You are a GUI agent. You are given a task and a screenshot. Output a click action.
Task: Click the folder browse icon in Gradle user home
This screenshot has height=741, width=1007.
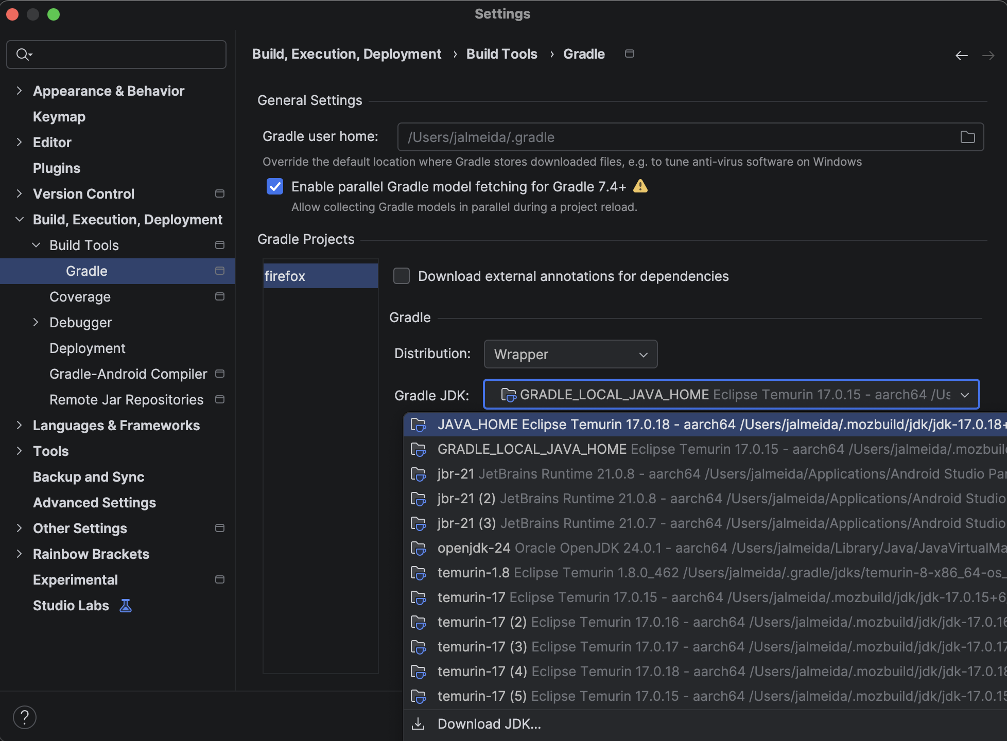pyautogui.click(x=967, y=137)
